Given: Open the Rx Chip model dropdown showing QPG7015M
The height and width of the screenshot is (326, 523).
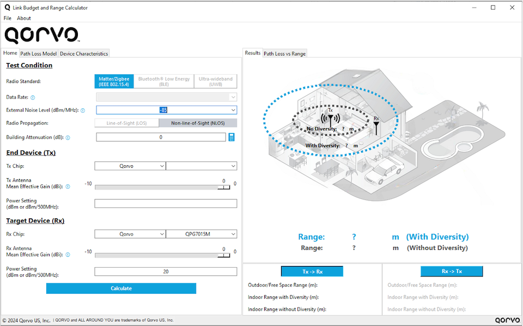Looking at the screenshot, I should tap(201, 234).
